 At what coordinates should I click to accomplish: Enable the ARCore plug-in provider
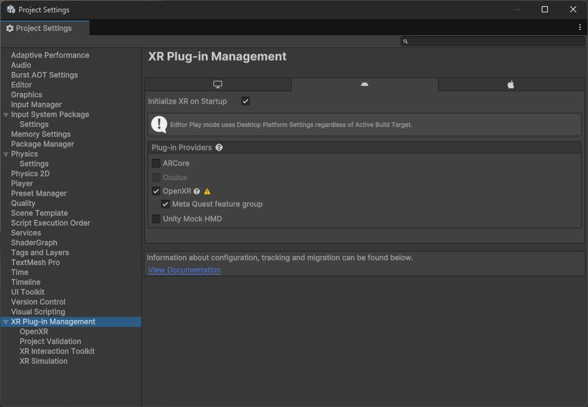point(156,163)
